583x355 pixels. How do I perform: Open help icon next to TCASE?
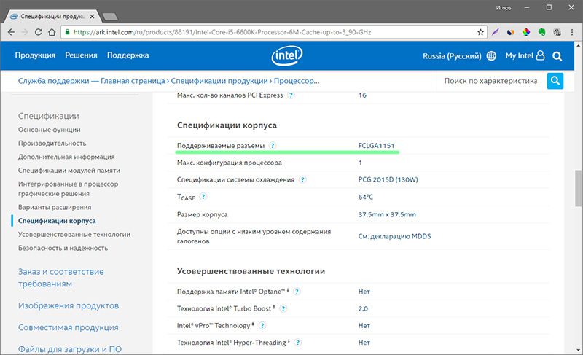203,197
